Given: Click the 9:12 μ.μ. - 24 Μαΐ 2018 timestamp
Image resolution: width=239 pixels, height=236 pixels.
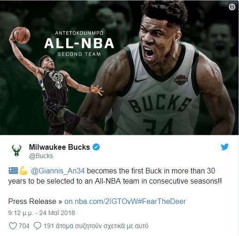Looking at the screenshot, I should click(42, 213).
